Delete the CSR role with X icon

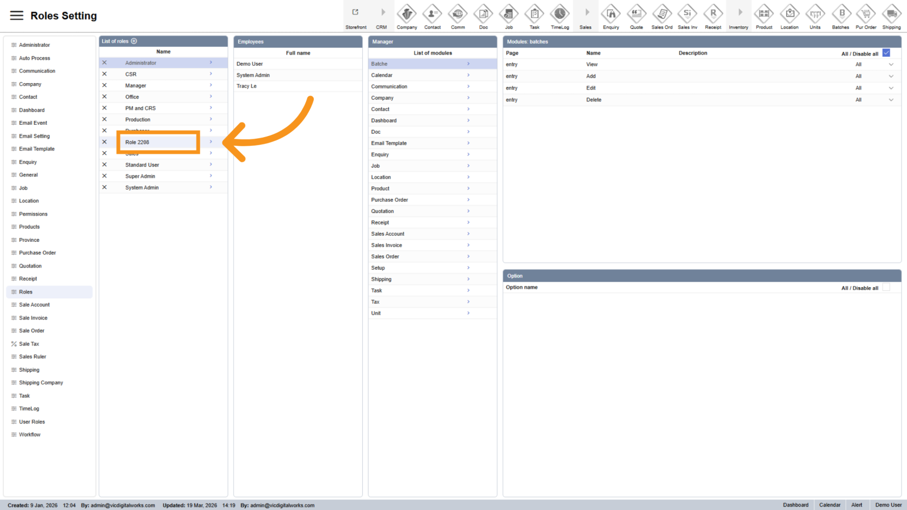(105, 74)
